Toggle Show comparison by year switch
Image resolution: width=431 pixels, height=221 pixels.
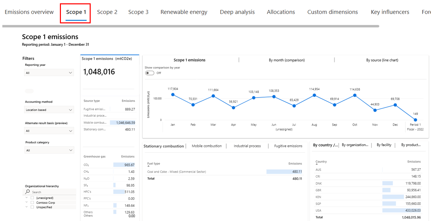pyautogui.click(x=150, y=73)
